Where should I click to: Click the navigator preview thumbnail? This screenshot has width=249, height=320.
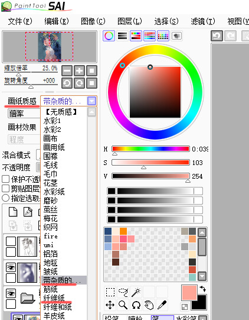(x=50, y=47)
